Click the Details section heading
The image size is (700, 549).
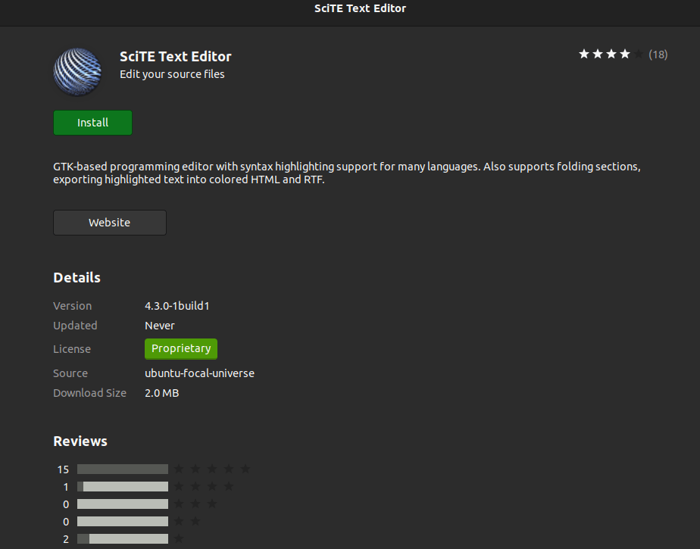tap(77, 278)
